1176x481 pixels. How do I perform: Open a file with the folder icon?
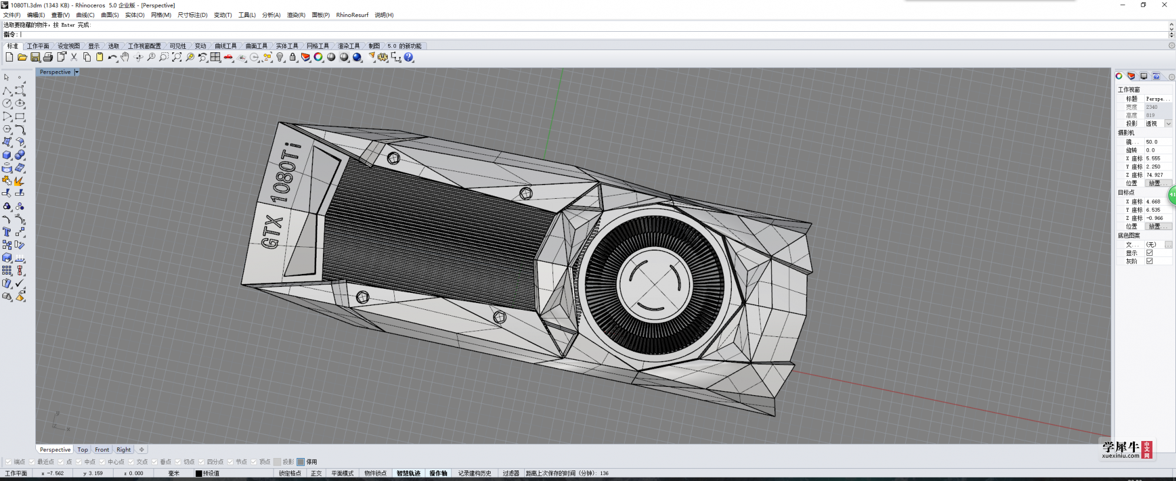22,57
